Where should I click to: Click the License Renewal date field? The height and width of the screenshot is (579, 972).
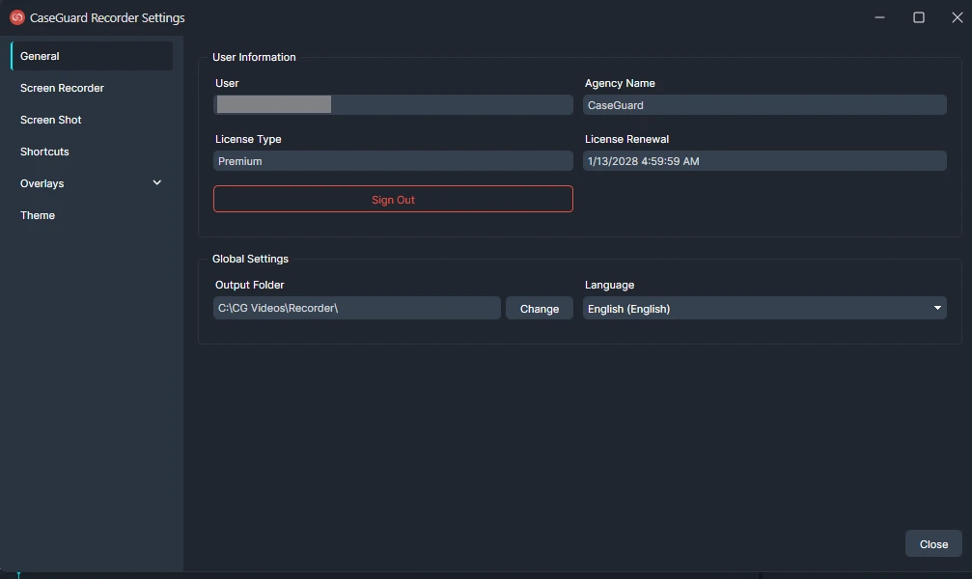pos(764,160)
